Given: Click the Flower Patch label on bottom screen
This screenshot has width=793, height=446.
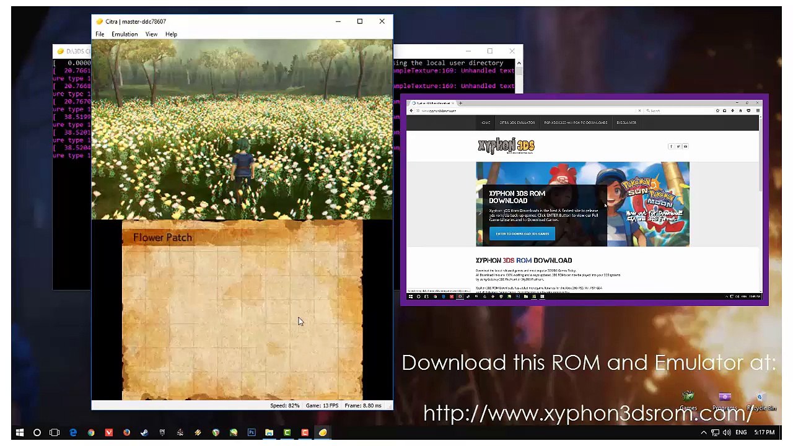Looking at the screenshot, I should click(x=162, y=237).
